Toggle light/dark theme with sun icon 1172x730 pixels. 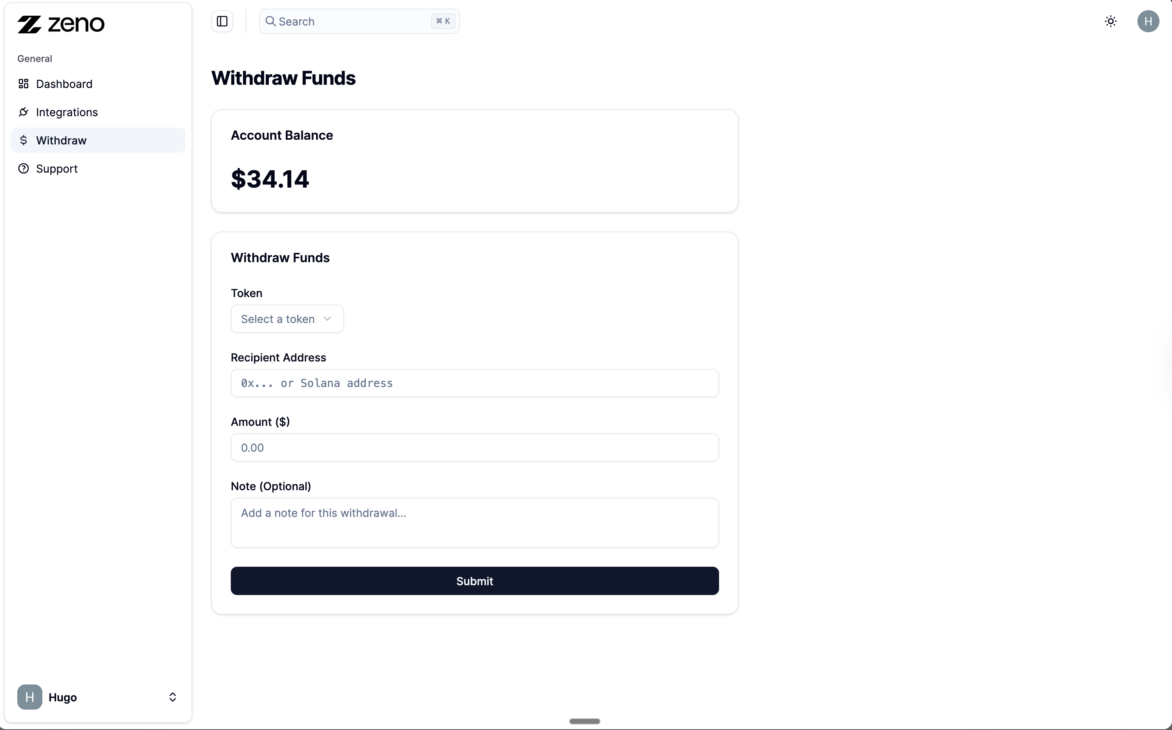(1111, 21)
